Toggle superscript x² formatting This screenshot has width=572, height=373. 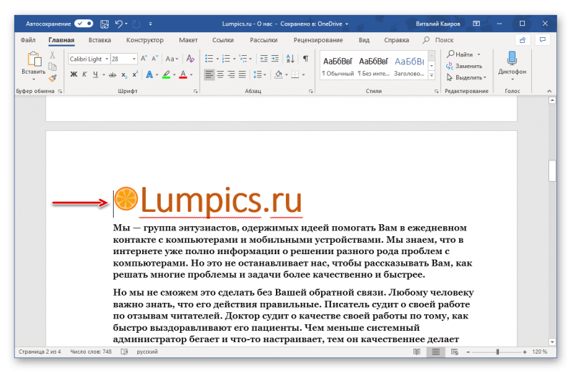135,74
